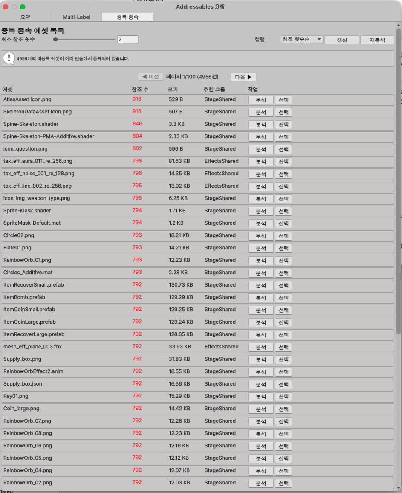Select the 중복 종속 tab
The image size is (402, 493).
[x=127, y=17]
